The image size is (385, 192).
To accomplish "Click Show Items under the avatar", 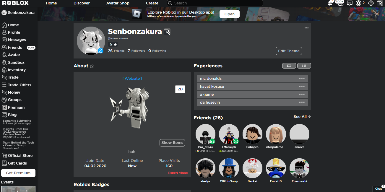I will [172, 143].
